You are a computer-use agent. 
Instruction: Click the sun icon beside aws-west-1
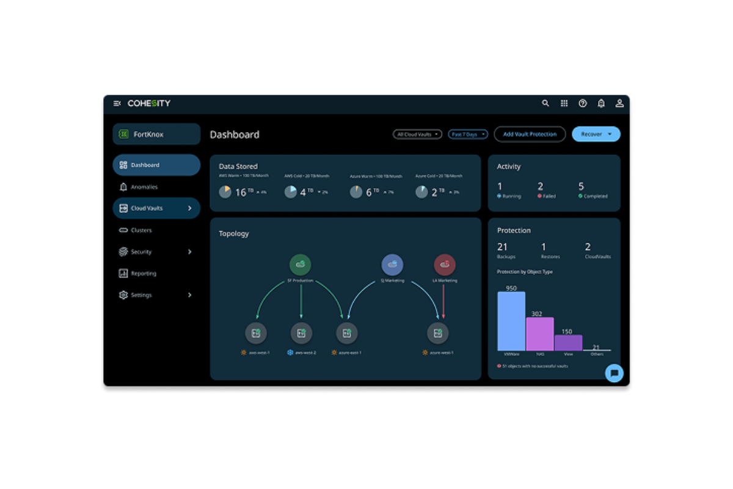point(244,353)
